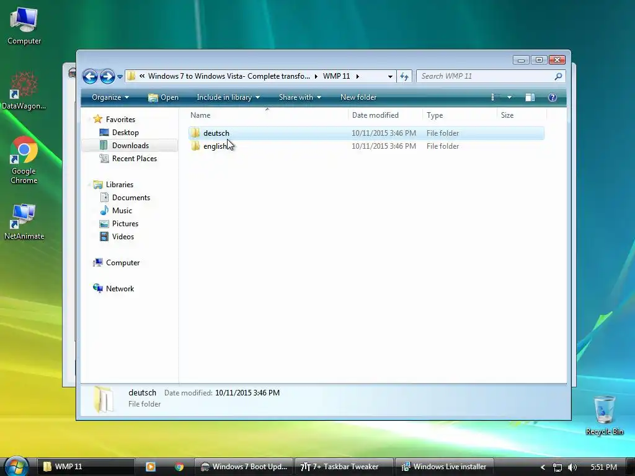Go forward with the Forward arrow button
Screen dimensions: 635x476
(107, 76)
